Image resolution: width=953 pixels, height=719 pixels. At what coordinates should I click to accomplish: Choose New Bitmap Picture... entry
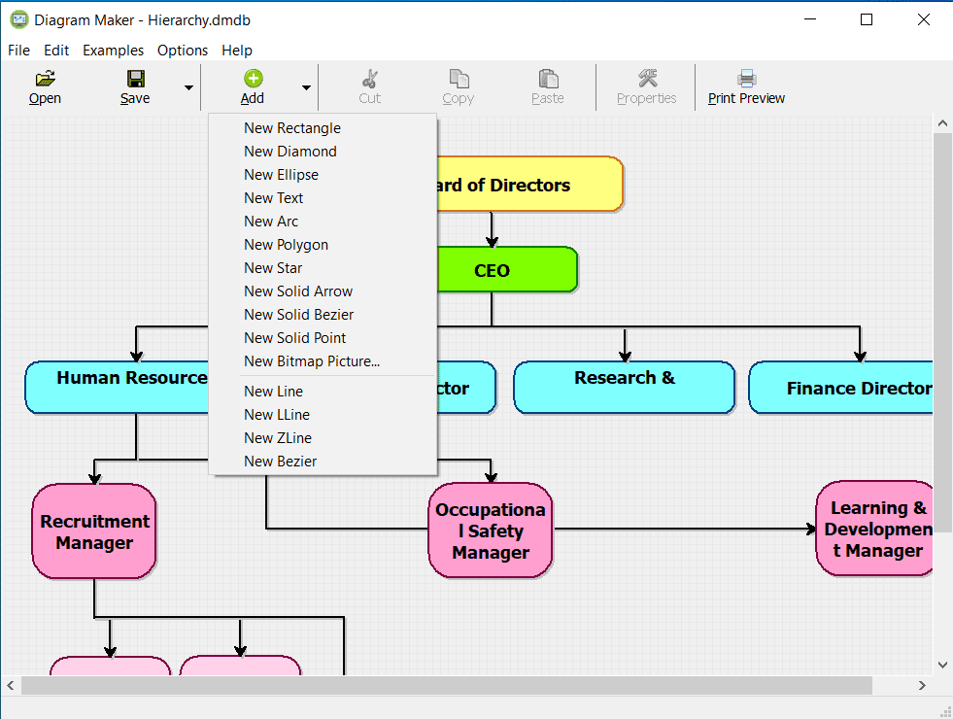click(323, 361)
